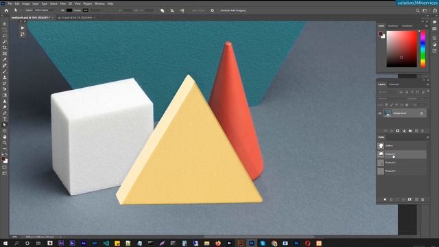
Task: Select the Clone Stamp tool
Action: 5,78
